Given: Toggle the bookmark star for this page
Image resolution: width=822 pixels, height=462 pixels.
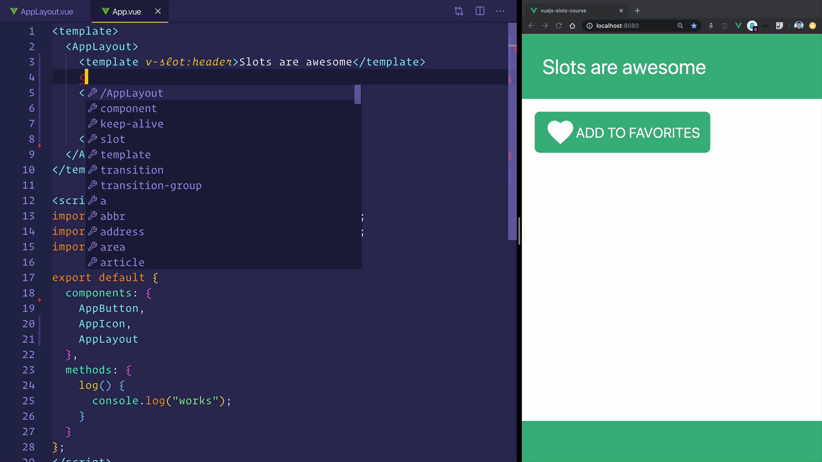Looking at the screenshot, I should tap(694, 26).
